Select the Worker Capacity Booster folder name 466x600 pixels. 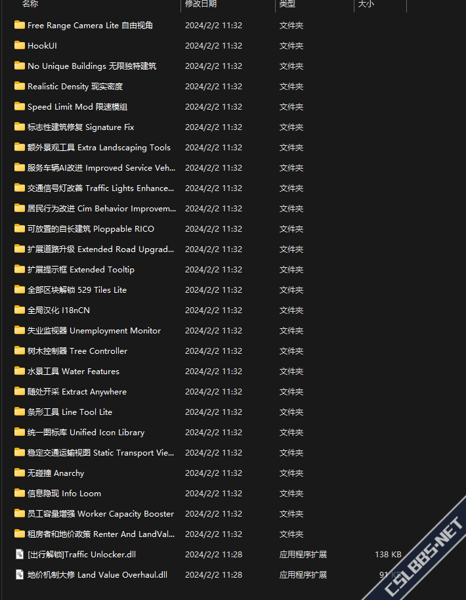[100, 513]
